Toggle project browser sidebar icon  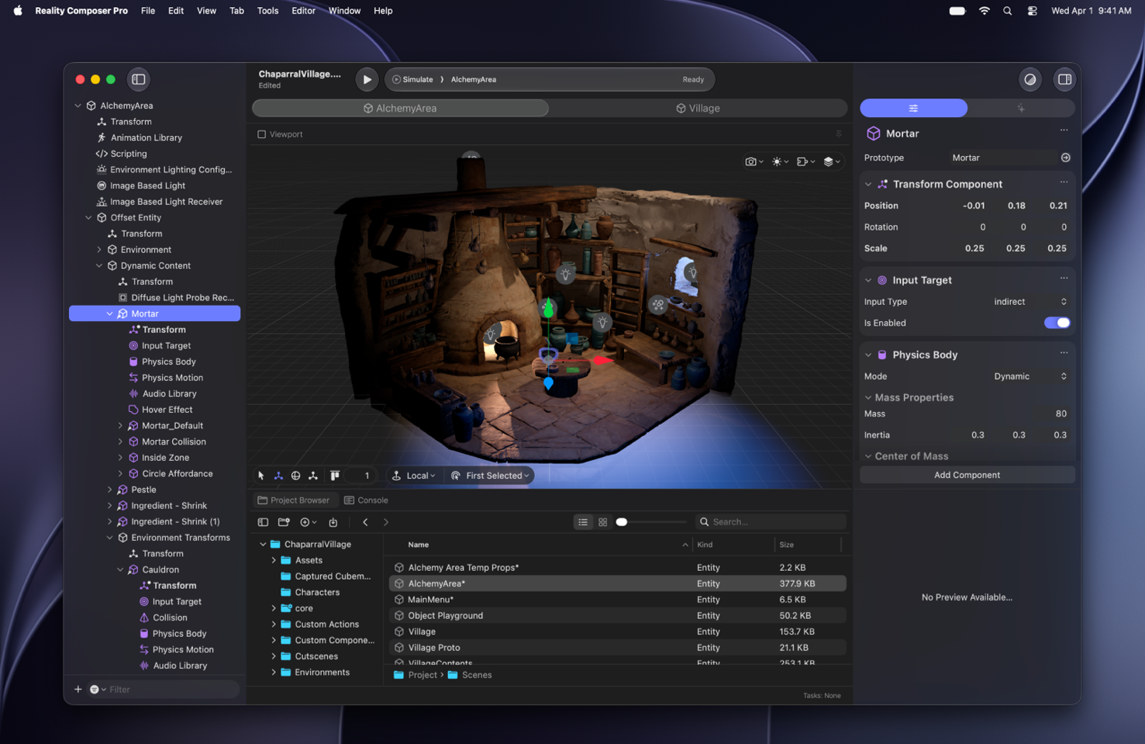click(263, 522)
